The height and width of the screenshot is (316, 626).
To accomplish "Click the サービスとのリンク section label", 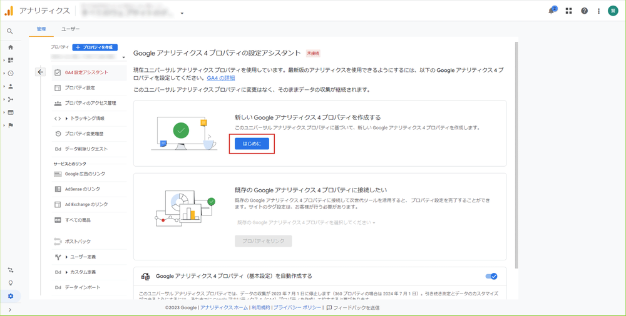I will (x=70, y=164).
